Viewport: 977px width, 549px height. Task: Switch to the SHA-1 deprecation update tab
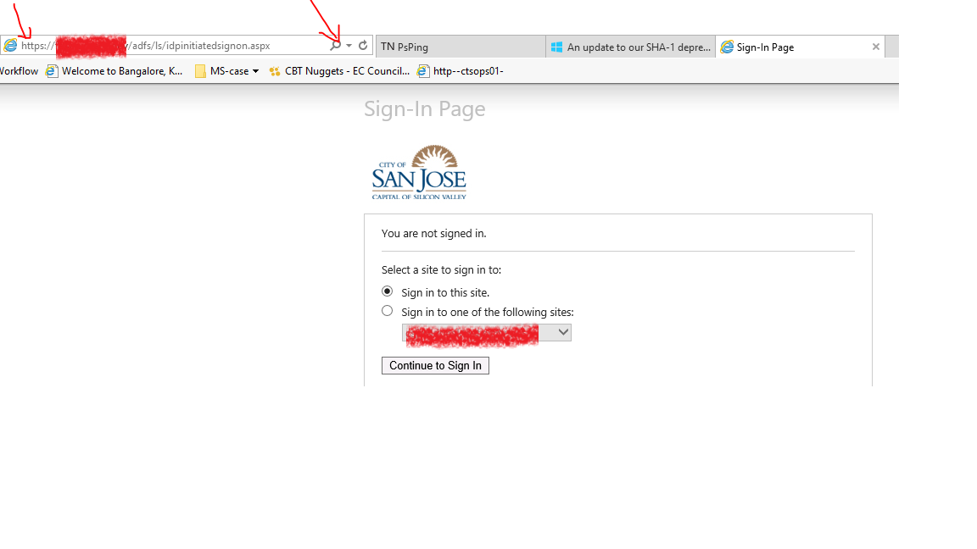[631, 47]
